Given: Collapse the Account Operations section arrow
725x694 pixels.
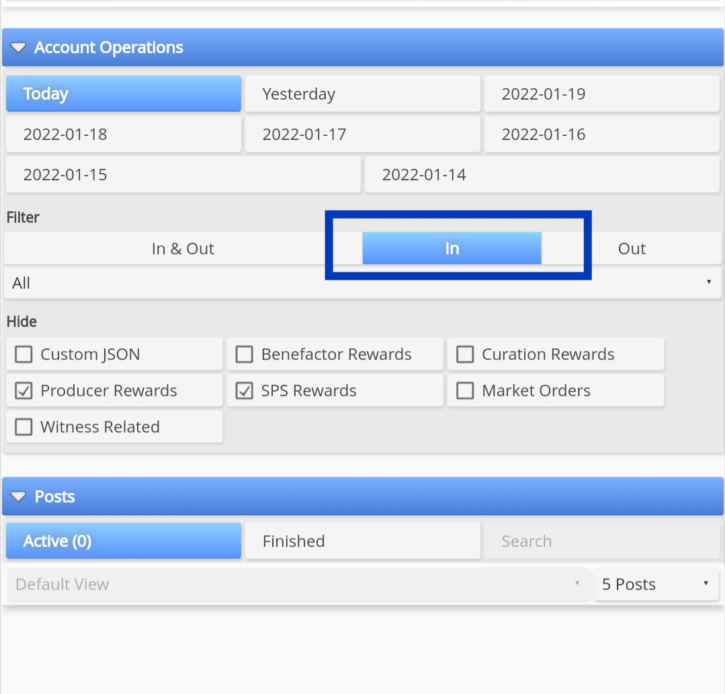Looking at the screenshot, I should pyautogui.click(x=19, y=48).
